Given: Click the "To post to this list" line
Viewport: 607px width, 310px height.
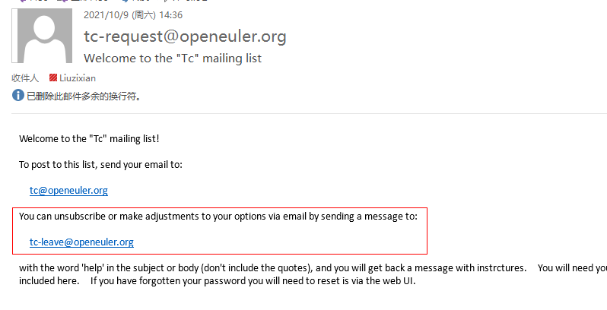Looking at the screenshot, I should (100, 165).
